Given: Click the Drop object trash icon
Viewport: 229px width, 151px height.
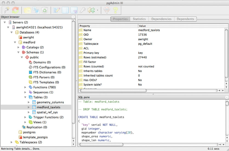Looking at the screenshot, I should pyautogui.click(x=44, y=10).
